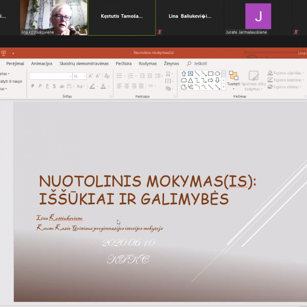Expand the shapes gallery more arrow
Screen dimensions: 307x307
point(223,87)
